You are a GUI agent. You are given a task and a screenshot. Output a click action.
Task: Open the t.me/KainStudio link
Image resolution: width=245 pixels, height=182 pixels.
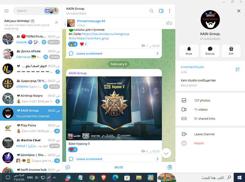(x=192, y=67)
